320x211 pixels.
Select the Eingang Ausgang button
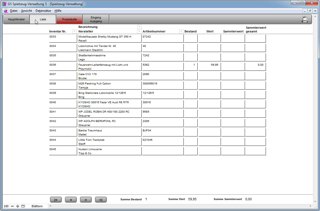(x=96, y=19)
